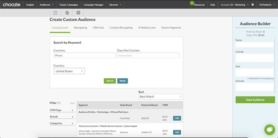Open the Insights menu
278x138 pixels.
coord(30,5)
